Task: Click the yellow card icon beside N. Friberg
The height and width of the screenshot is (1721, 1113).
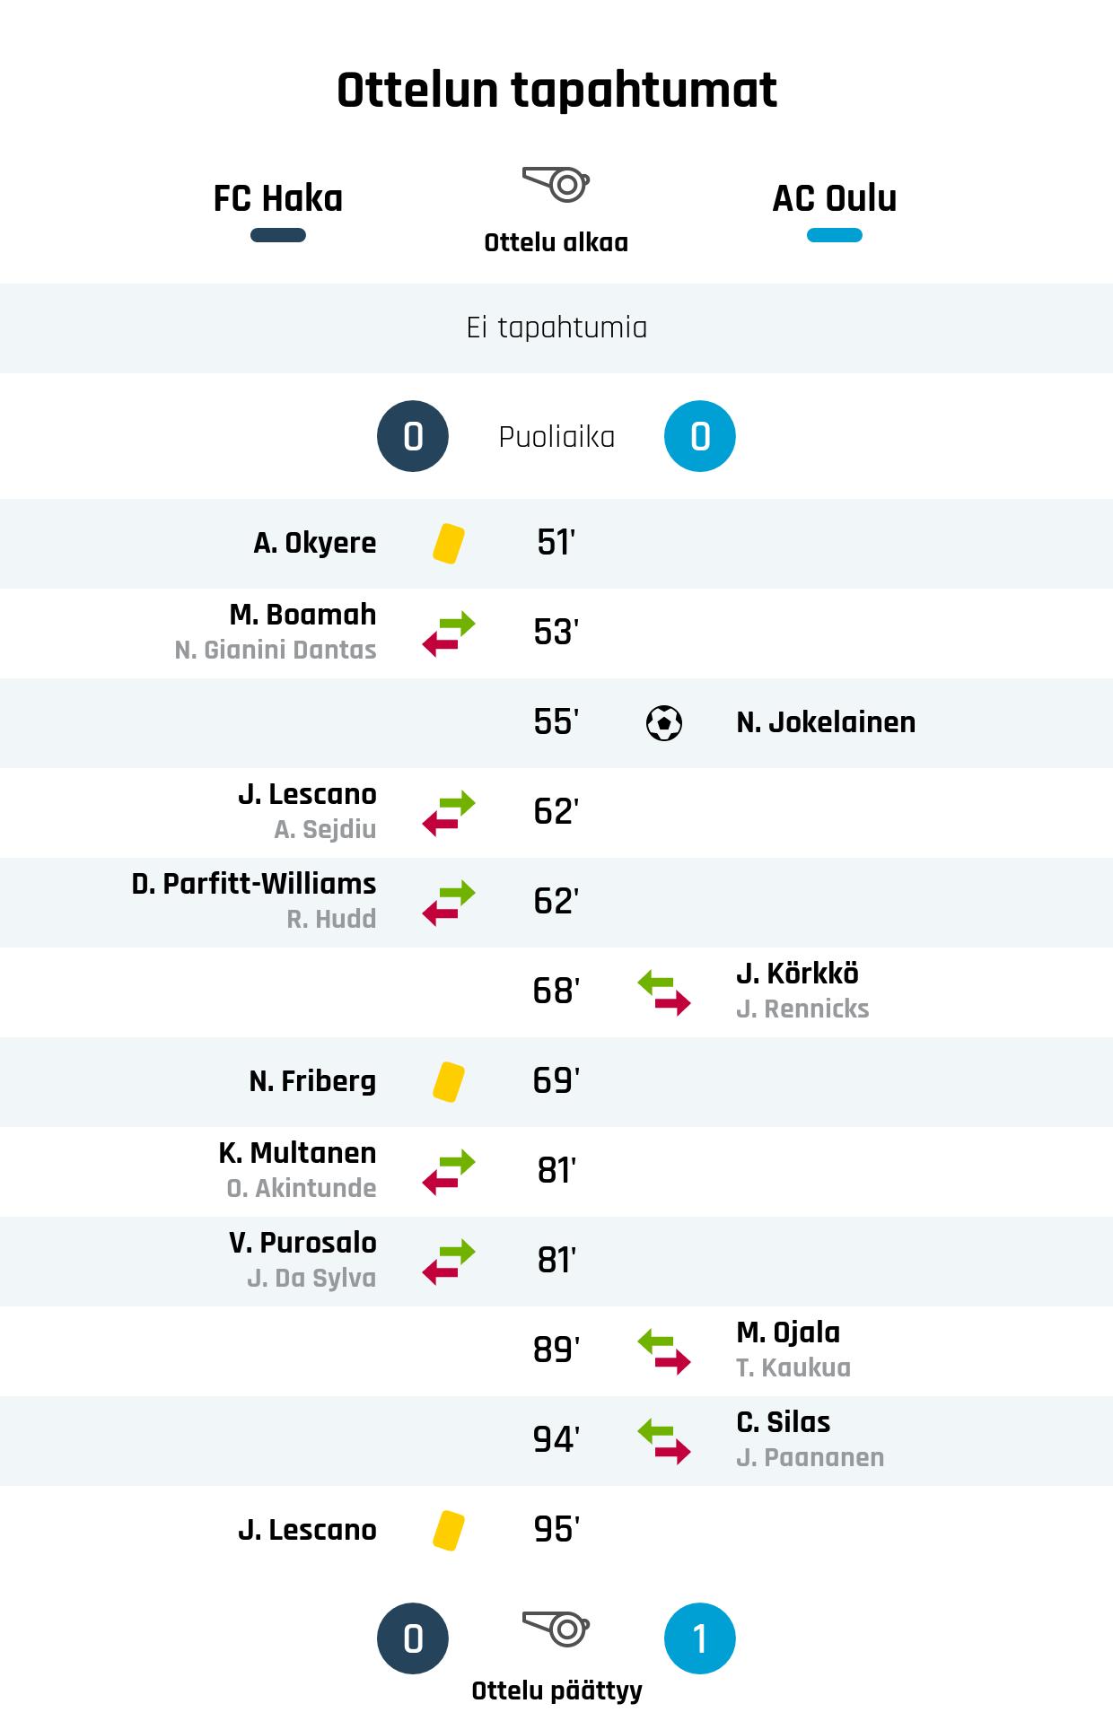Action: click(x=448, y=1082)
